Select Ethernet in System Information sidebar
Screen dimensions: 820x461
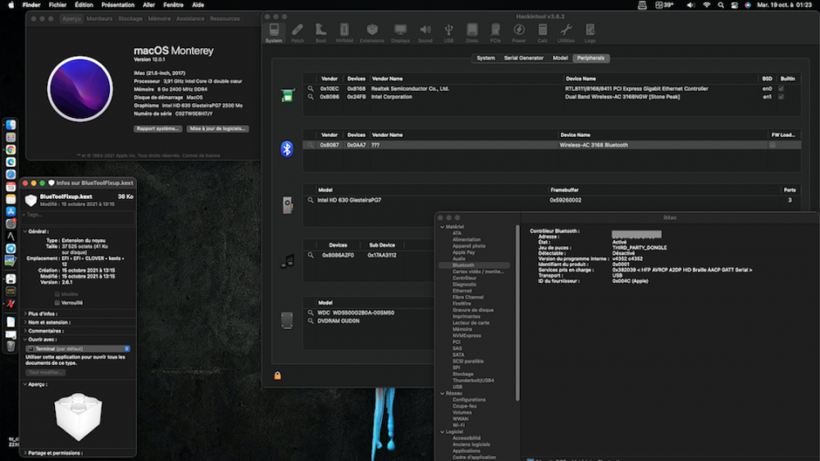point(462,291)
